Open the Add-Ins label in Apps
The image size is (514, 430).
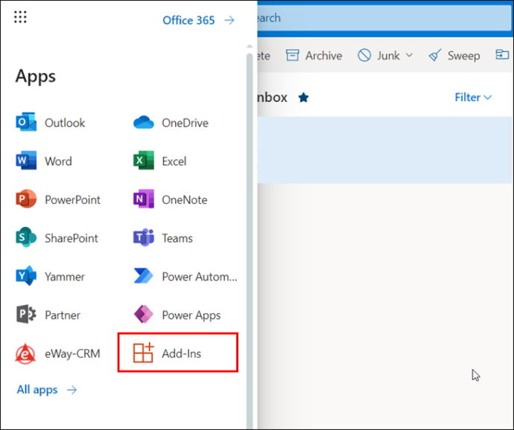pos(181,353)
